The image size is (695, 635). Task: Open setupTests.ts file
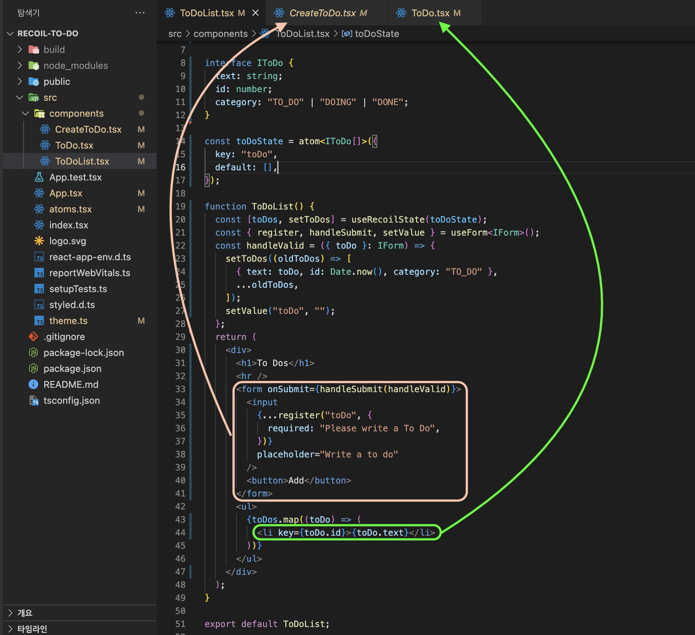pyautogui.click(x=78, y=289)
